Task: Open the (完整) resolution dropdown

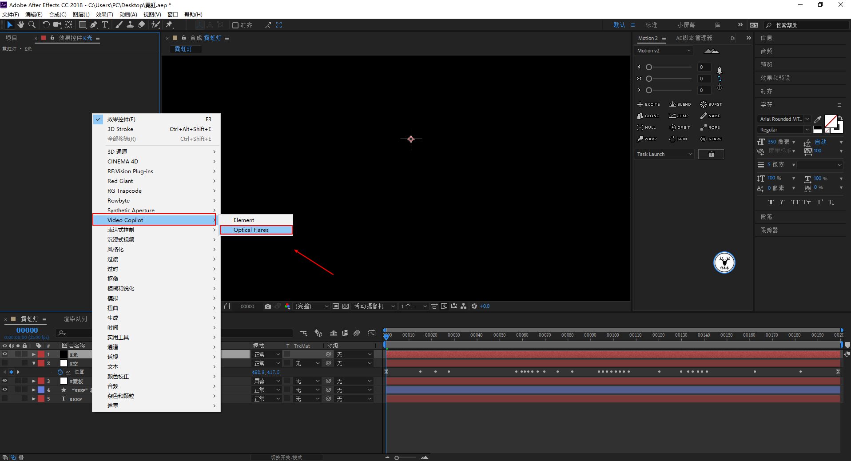Action: (x=312, y=306)
